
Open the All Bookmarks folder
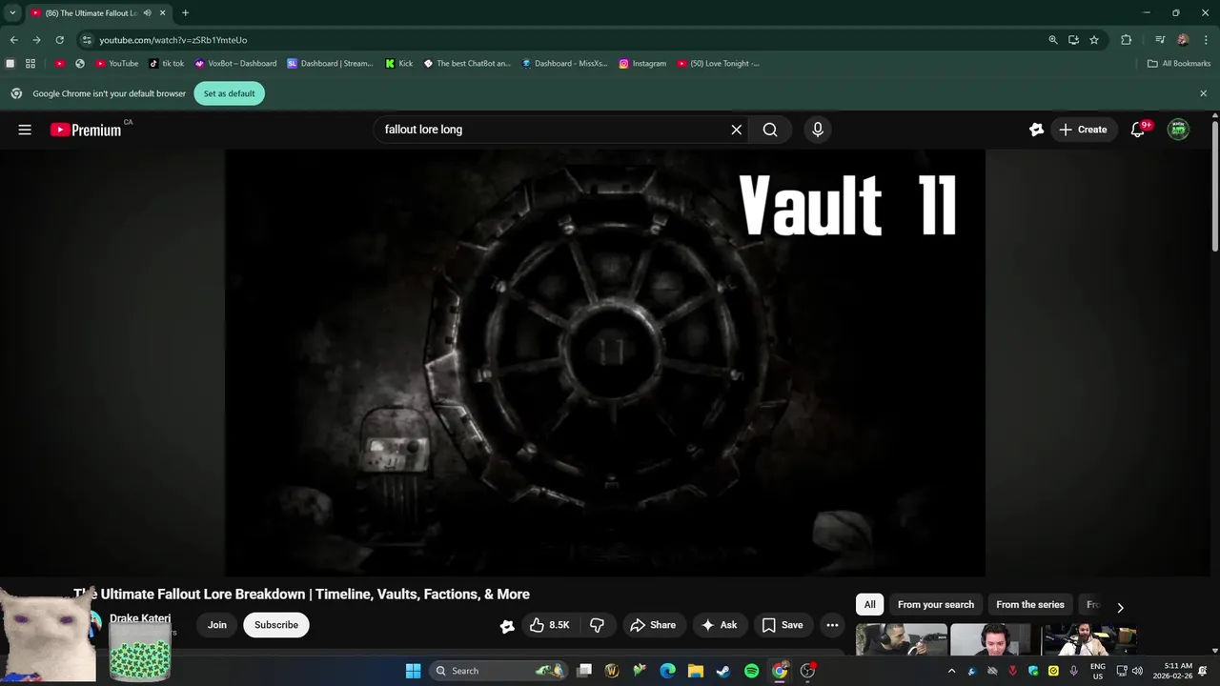pyautogui.click(x=1179, y=64)
